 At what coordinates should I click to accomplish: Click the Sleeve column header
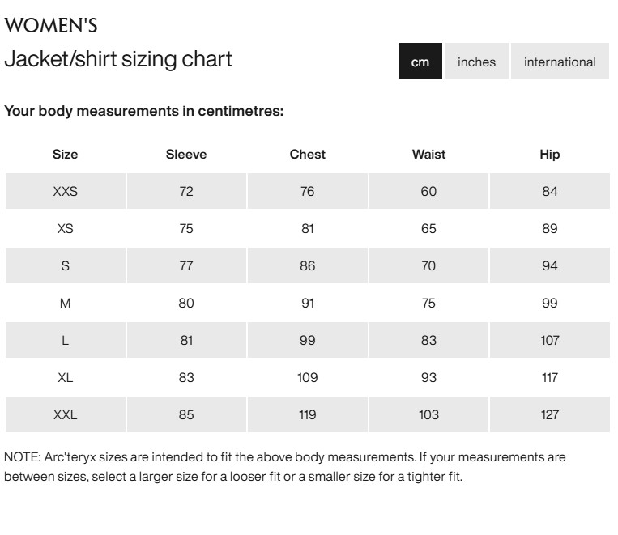point(186,155)
